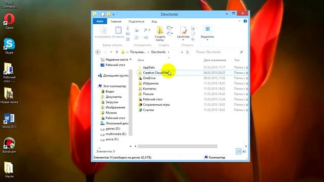324x182 pixels.
Task: Open Недавние места in navigation pane
Action: [116, 60]
